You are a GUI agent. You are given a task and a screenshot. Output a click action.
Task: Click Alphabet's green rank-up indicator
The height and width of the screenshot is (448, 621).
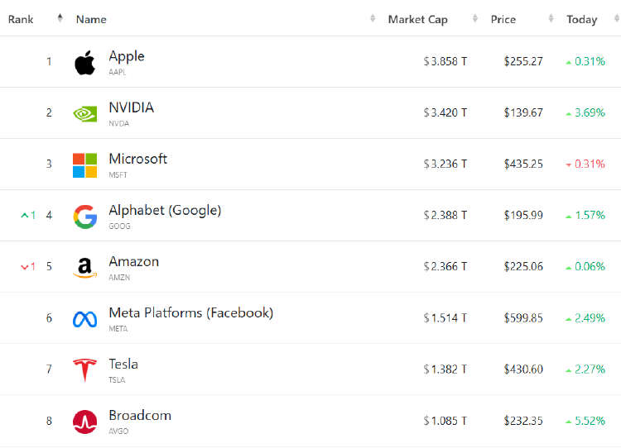coord(28,215)
